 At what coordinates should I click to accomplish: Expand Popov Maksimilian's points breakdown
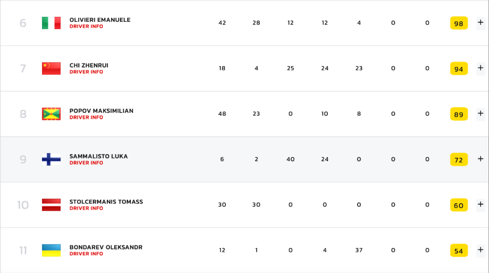click(480, 113)
